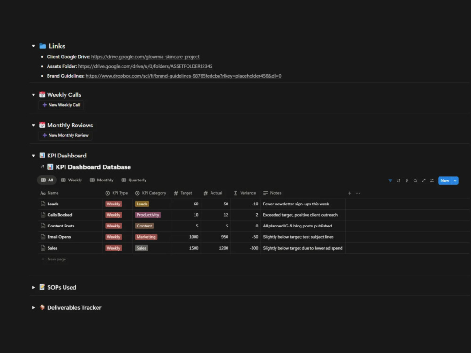Click the Weekly Calls calendar icon

(42, 94)
